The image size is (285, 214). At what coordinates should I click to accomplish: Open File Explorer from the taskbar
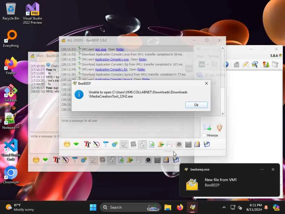168,207
